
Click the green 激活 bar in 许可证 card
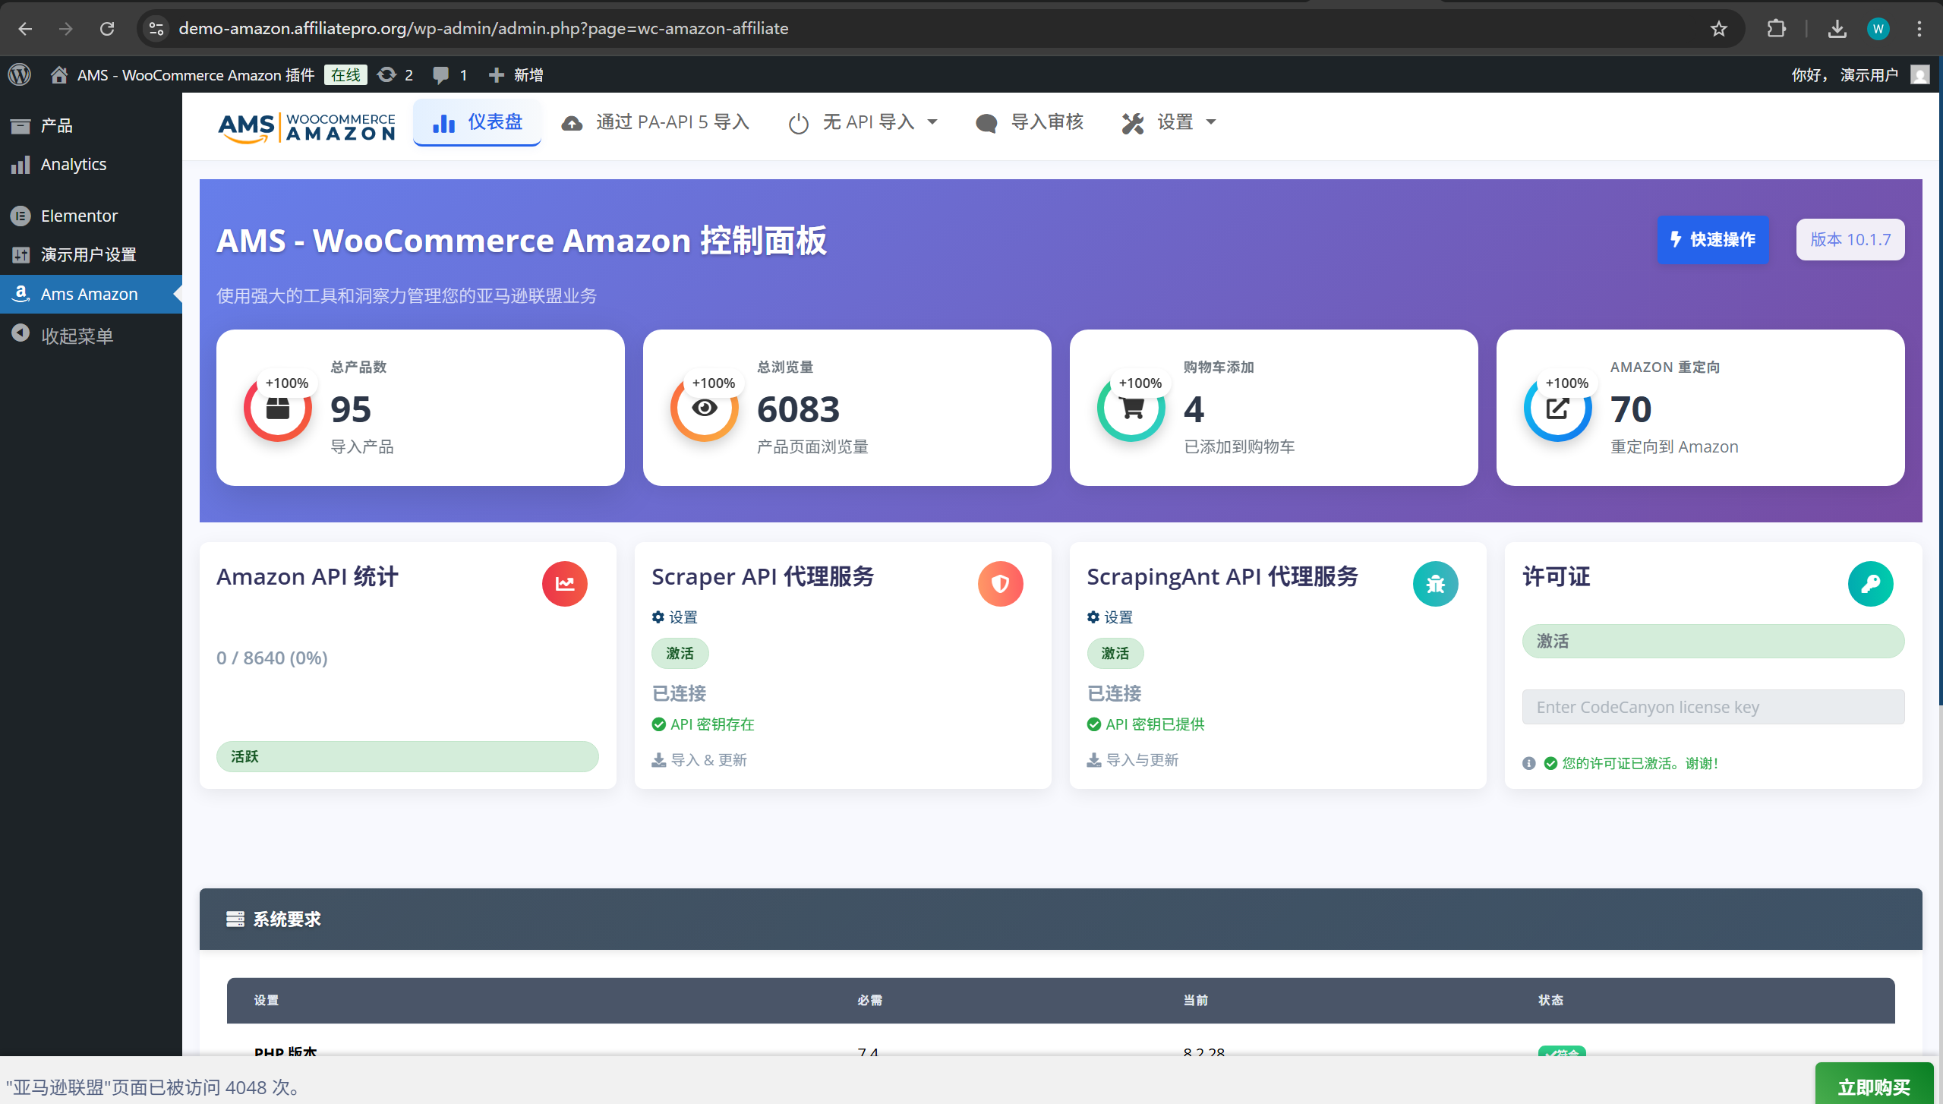1713,641
